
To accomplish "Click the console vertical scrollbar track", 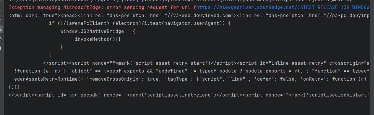I will click(x=372, y=58).
